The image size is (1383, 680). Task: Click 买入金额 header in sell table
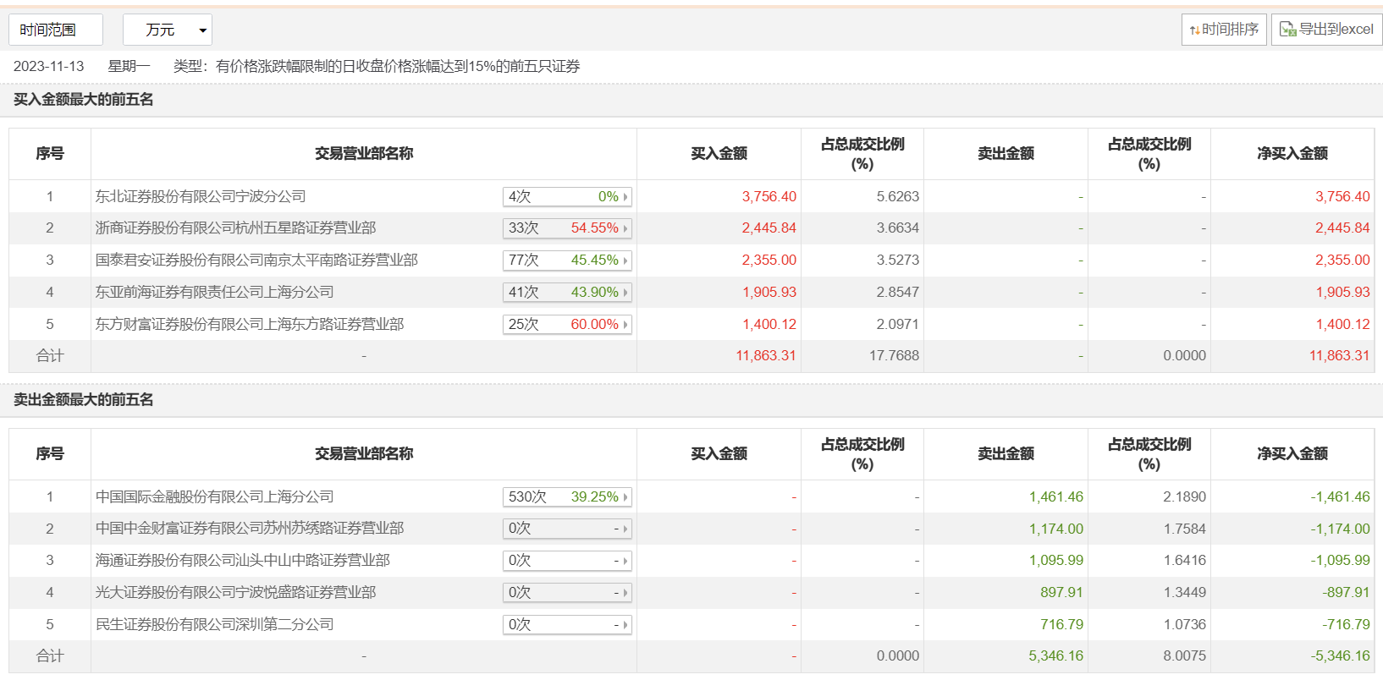point(719,453)
